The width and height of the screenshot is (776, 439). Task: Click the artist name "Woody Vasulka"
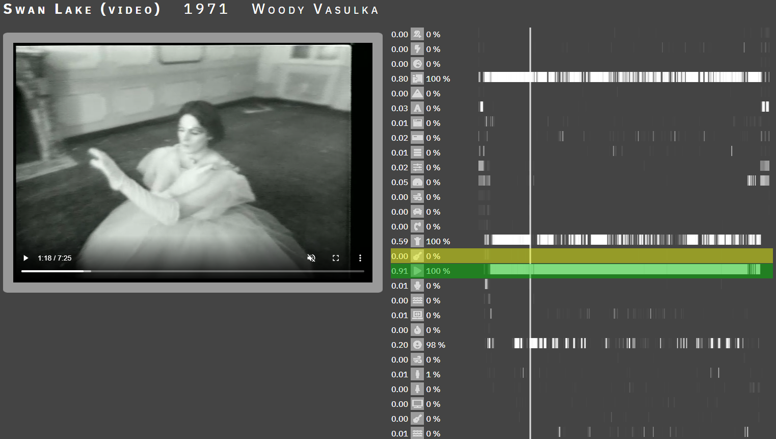[315, 10]
